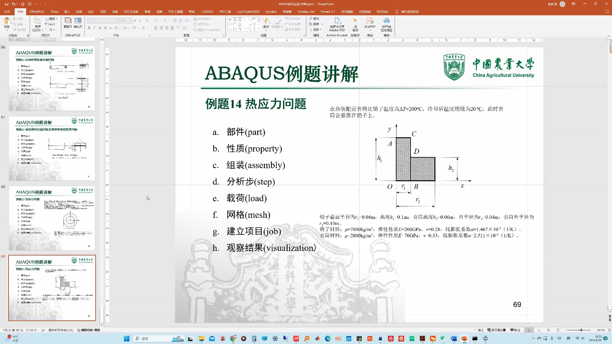
Task: Toggle Bold formatting button
Action: (x=89, y=28)
